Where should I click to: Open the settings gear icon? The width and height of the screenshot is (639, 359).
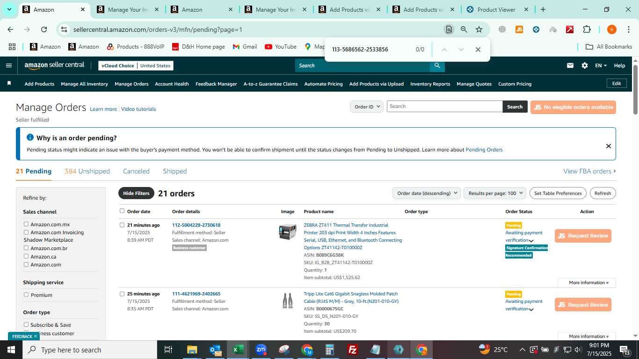584,65
